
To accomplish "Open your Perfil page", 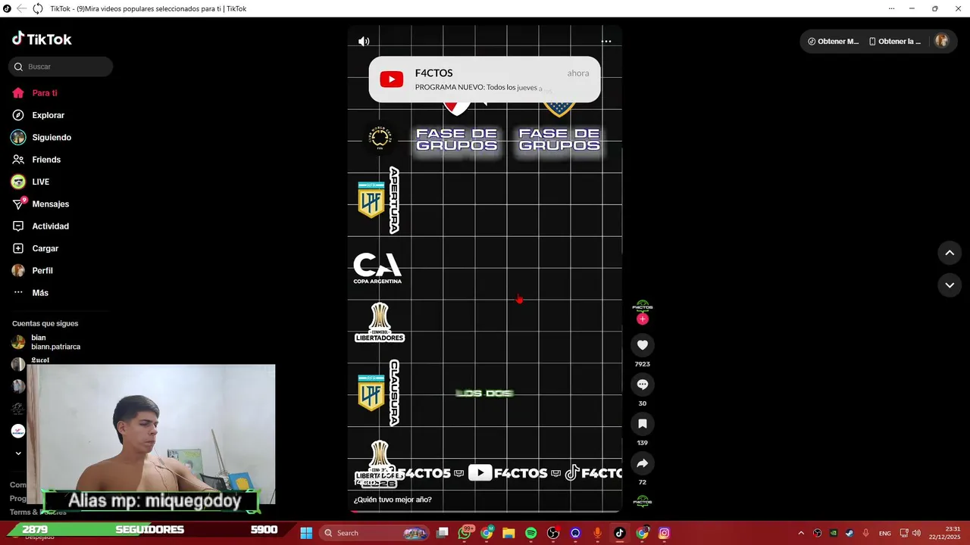I will click(x=32, y=271).
